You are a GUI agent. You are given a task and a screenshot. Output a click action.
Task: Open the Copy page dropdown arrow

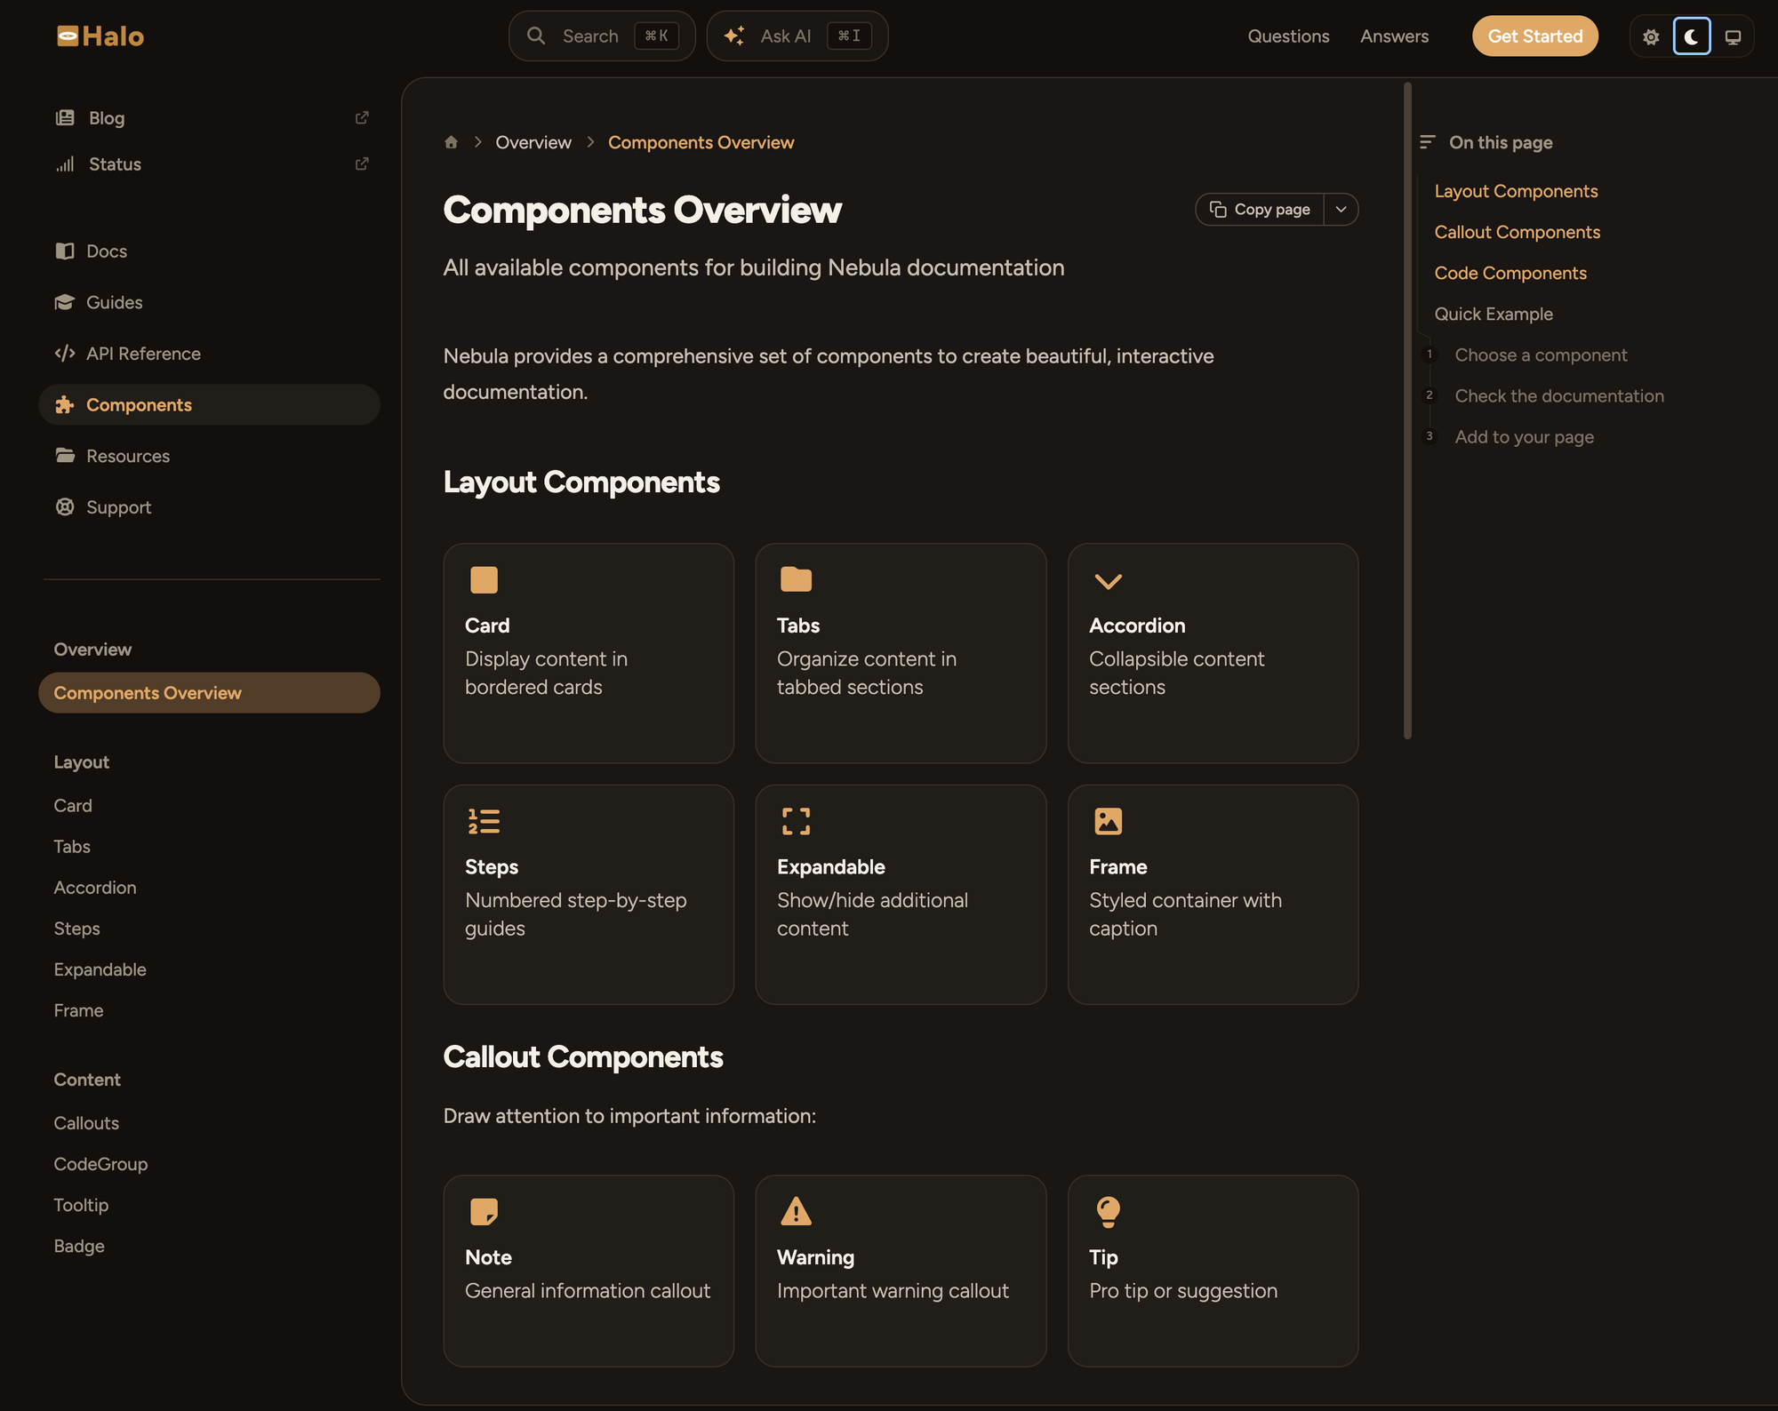point(1342,209)
